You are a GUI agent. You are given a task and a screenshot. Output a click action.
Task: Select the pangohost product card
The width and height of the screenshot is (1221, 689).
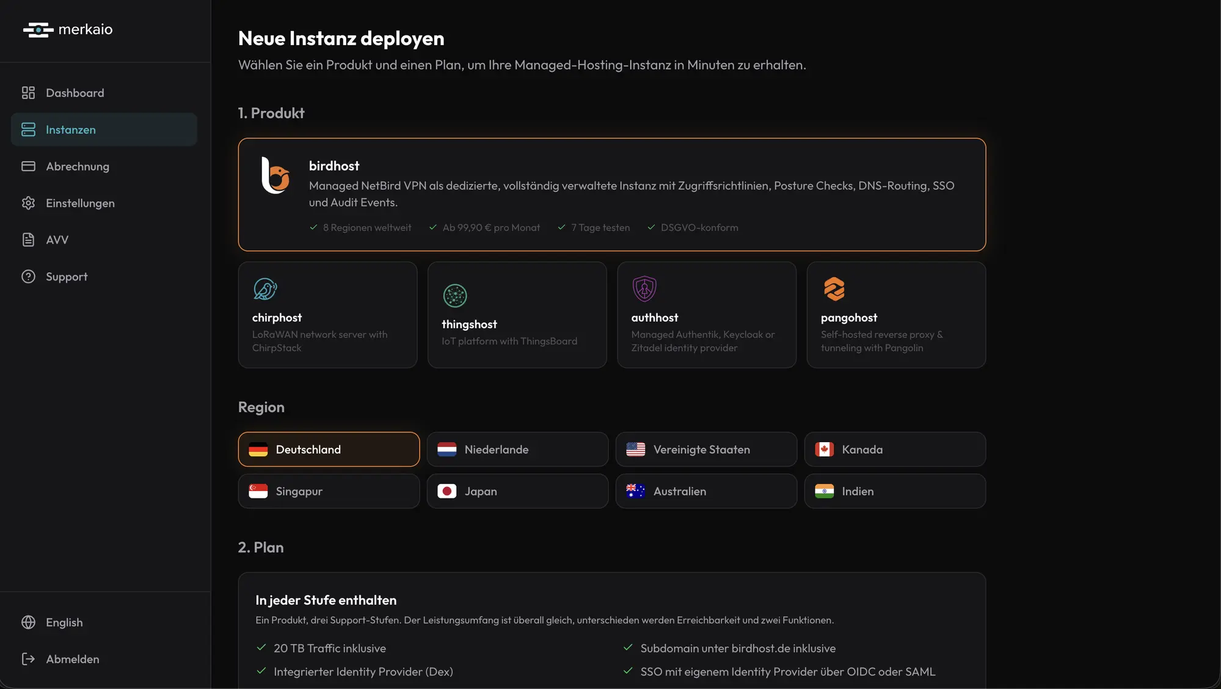(x=896, y=315)
